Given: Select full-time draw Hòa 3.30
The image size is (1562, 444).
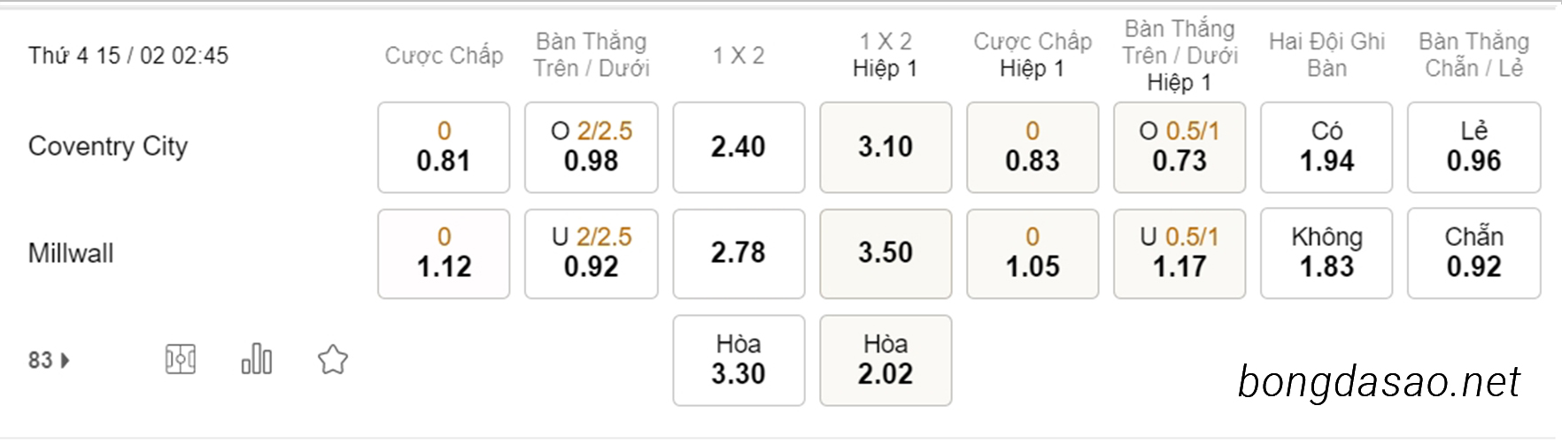Looking at the screenshot, I should coord(738,360).
